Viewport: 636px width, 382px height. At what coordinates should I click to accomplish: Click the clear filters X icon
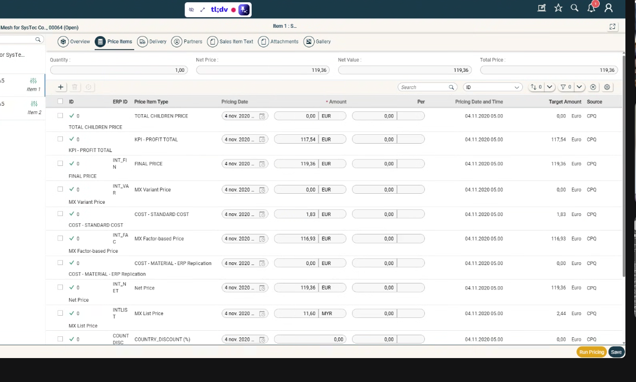coord(593,87)
